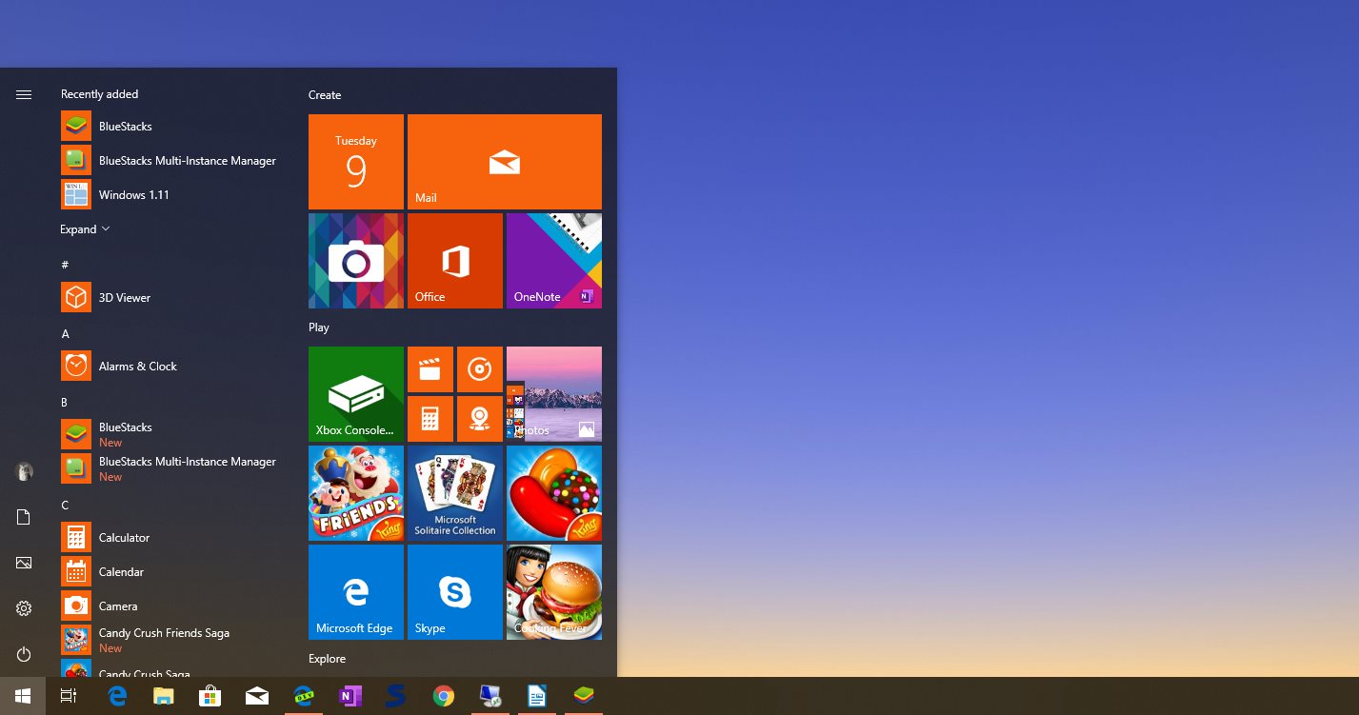Open Documents from Start menu rail

pyautogui.click(x=24, y=517)
